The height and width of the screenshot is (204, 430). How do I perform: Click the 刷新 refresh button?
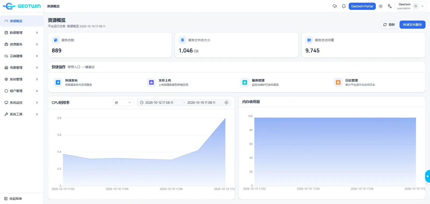[x=389, y=25]
